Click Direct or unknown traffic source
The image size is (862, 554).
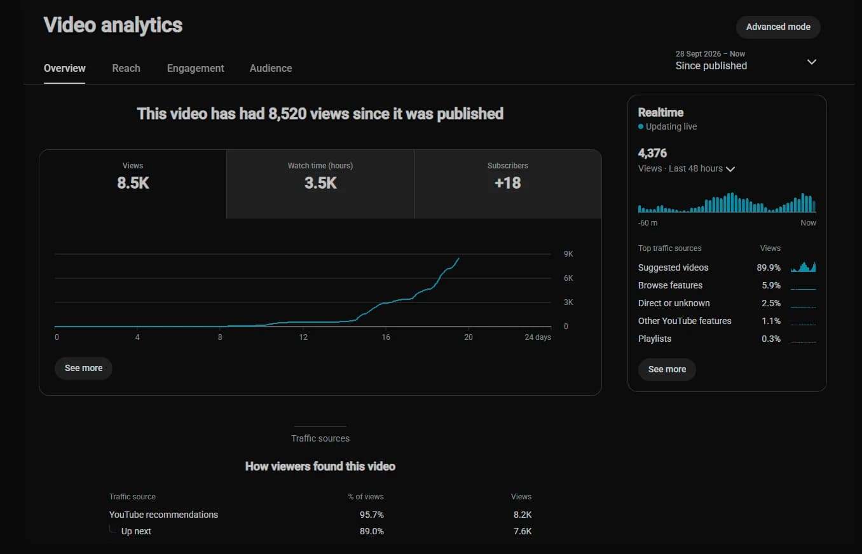[674, 303]
